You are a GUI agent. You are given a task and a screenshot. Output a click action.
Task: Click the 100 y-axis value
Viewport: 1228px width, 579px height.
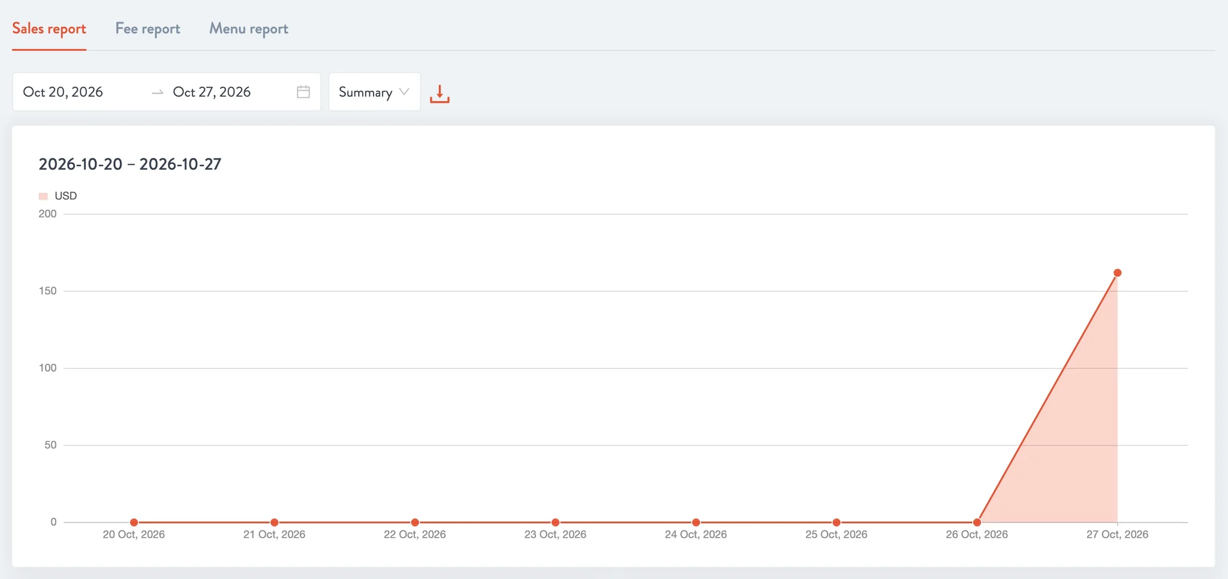pyautogui.click(x=47, y=368)
